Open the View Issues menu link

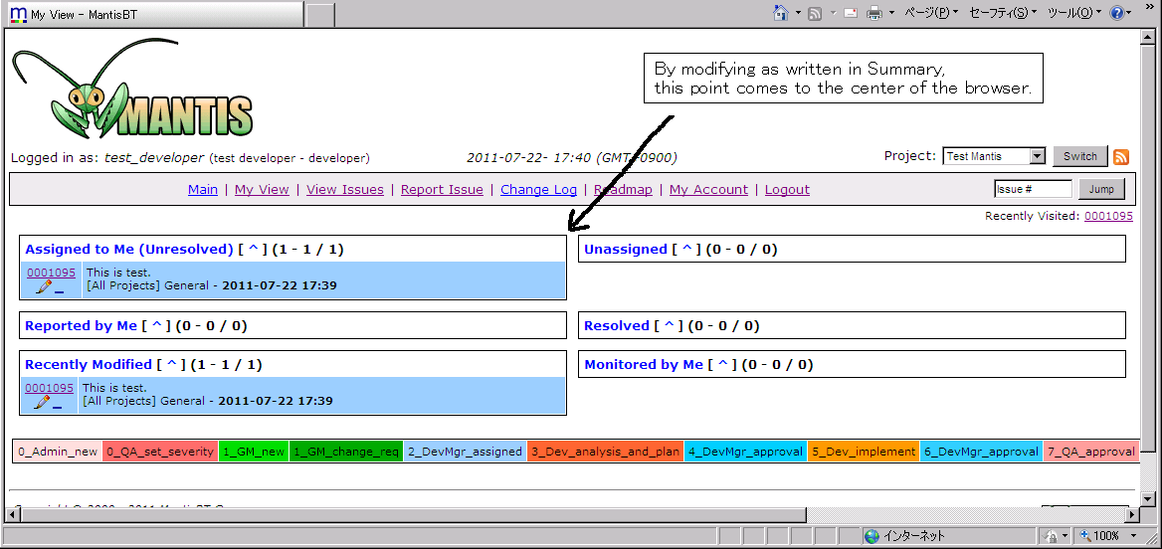[x=344, y=190]
